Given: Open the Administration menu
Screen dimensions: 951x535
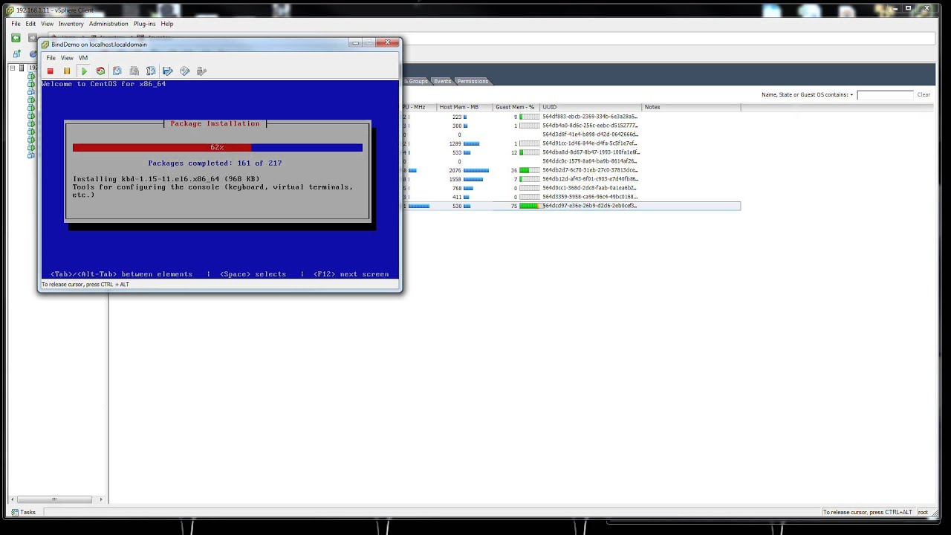Looking at the screenshot, I should pyautogui.click(x=108, y=24).
